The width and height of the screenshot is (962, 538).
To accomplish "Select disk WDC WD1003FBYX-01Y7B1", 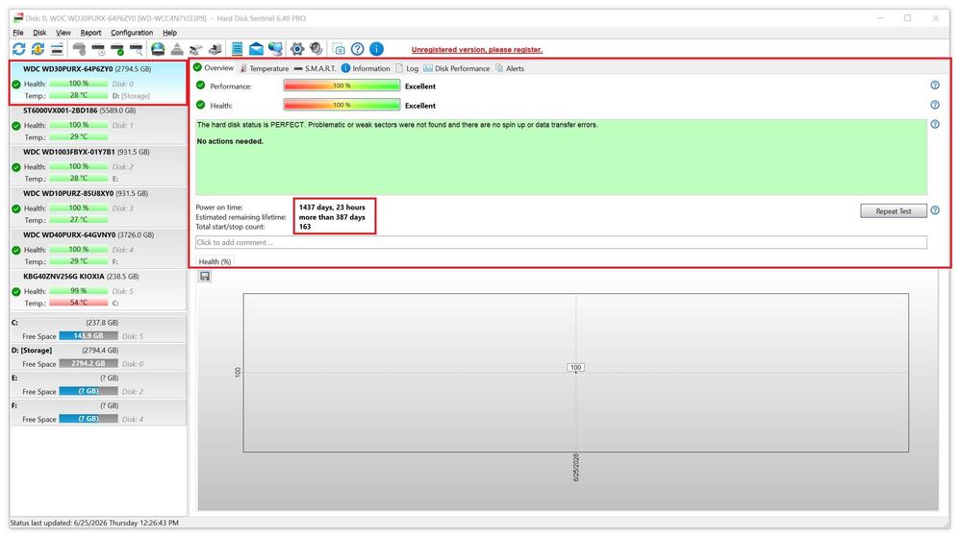I will (x=98, y=165).
